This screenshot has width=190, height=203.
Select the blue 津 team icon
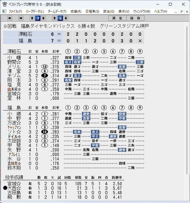tap(38, 18)
